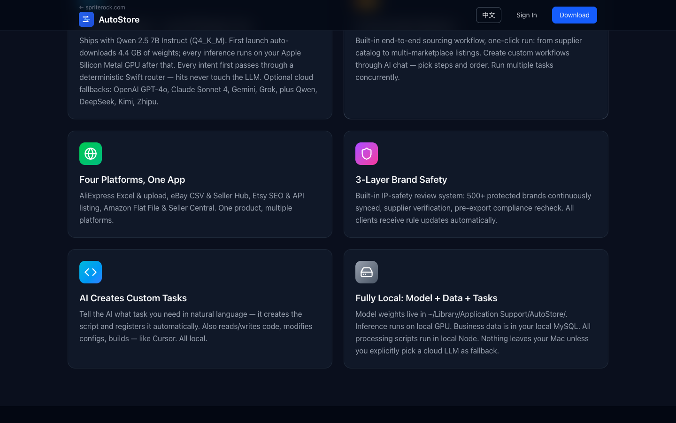Select the AI Creates Custom Tasks heading
The image size is (676, 423).
click(x=133, y=298)
